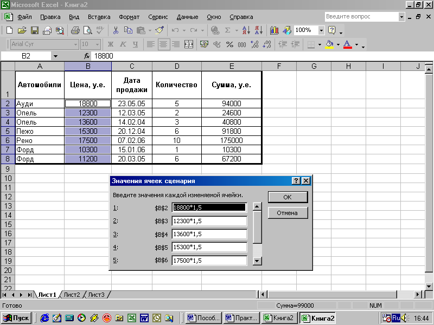Image resolution: width=434 pixels, height=325 pixels.
Task: Click the Help question mark icon
Action: point(331,30)
